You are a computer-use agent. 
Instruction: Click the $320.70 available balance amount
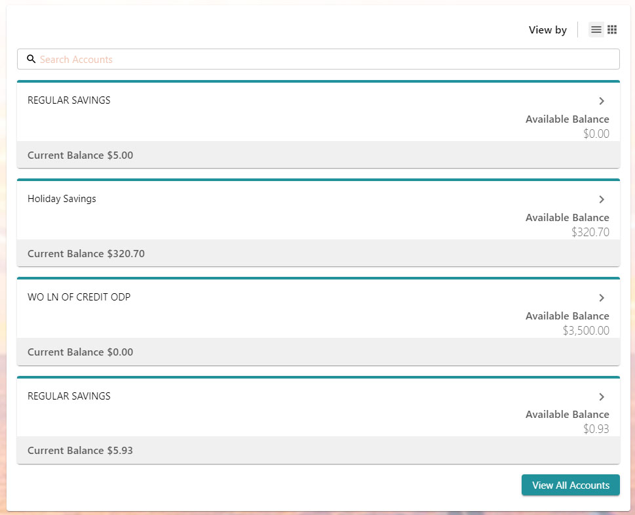pyautogui.click(x=590, y=232)
